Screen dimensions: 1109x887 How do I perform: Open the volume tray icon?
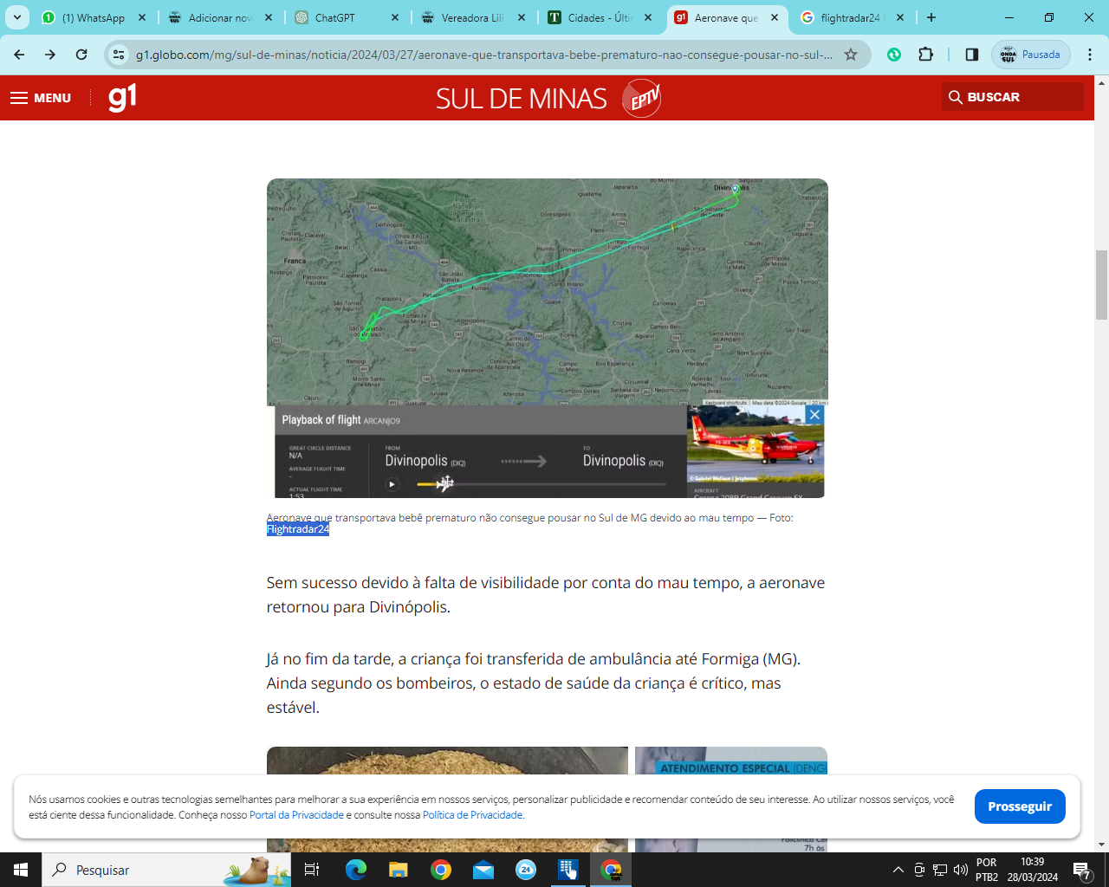pos(960,870)
